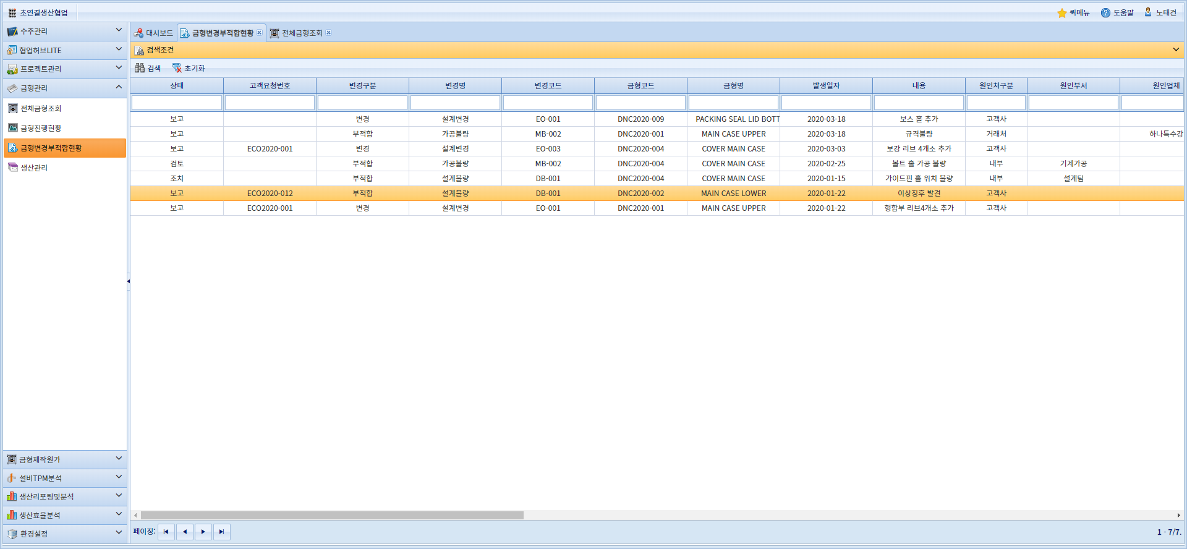Viewport: 1187px width, 549px height.
Task: Click the horizontal scrollbar thumb
Action: point(332,516)
